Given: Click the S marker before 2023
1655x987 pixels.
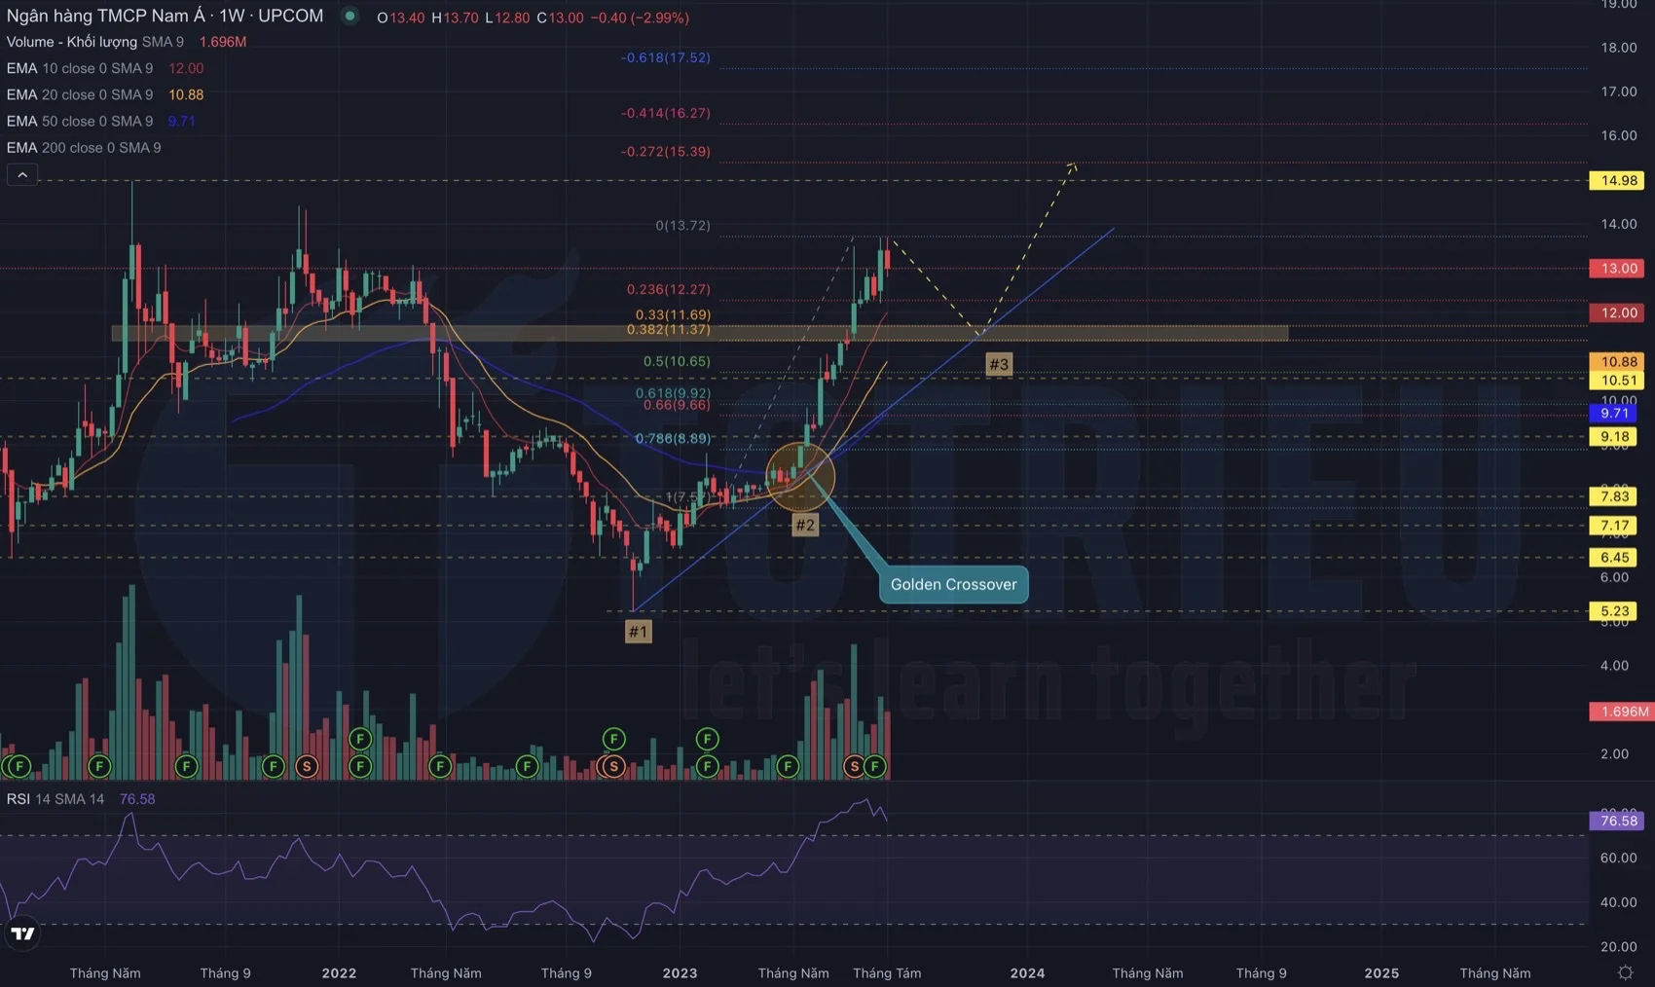Looking at the screenshot, I should click(613, 767).
